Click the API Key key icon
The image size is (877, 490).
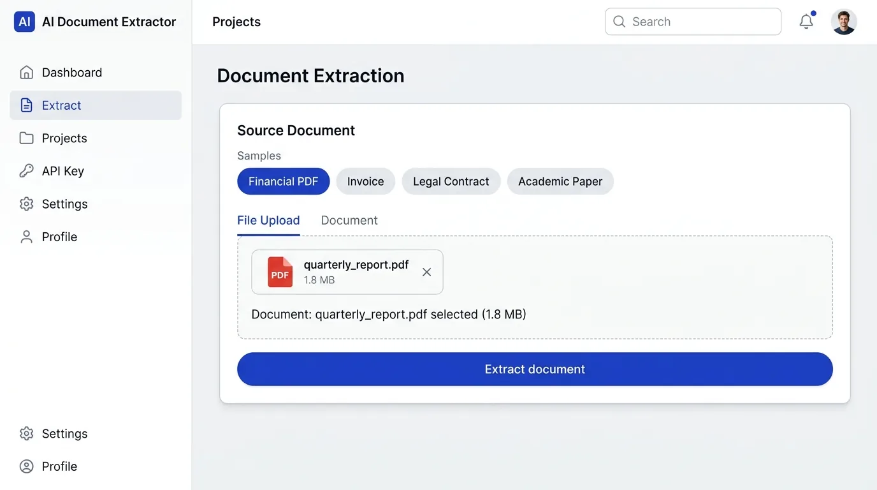(x=26, y=171)
